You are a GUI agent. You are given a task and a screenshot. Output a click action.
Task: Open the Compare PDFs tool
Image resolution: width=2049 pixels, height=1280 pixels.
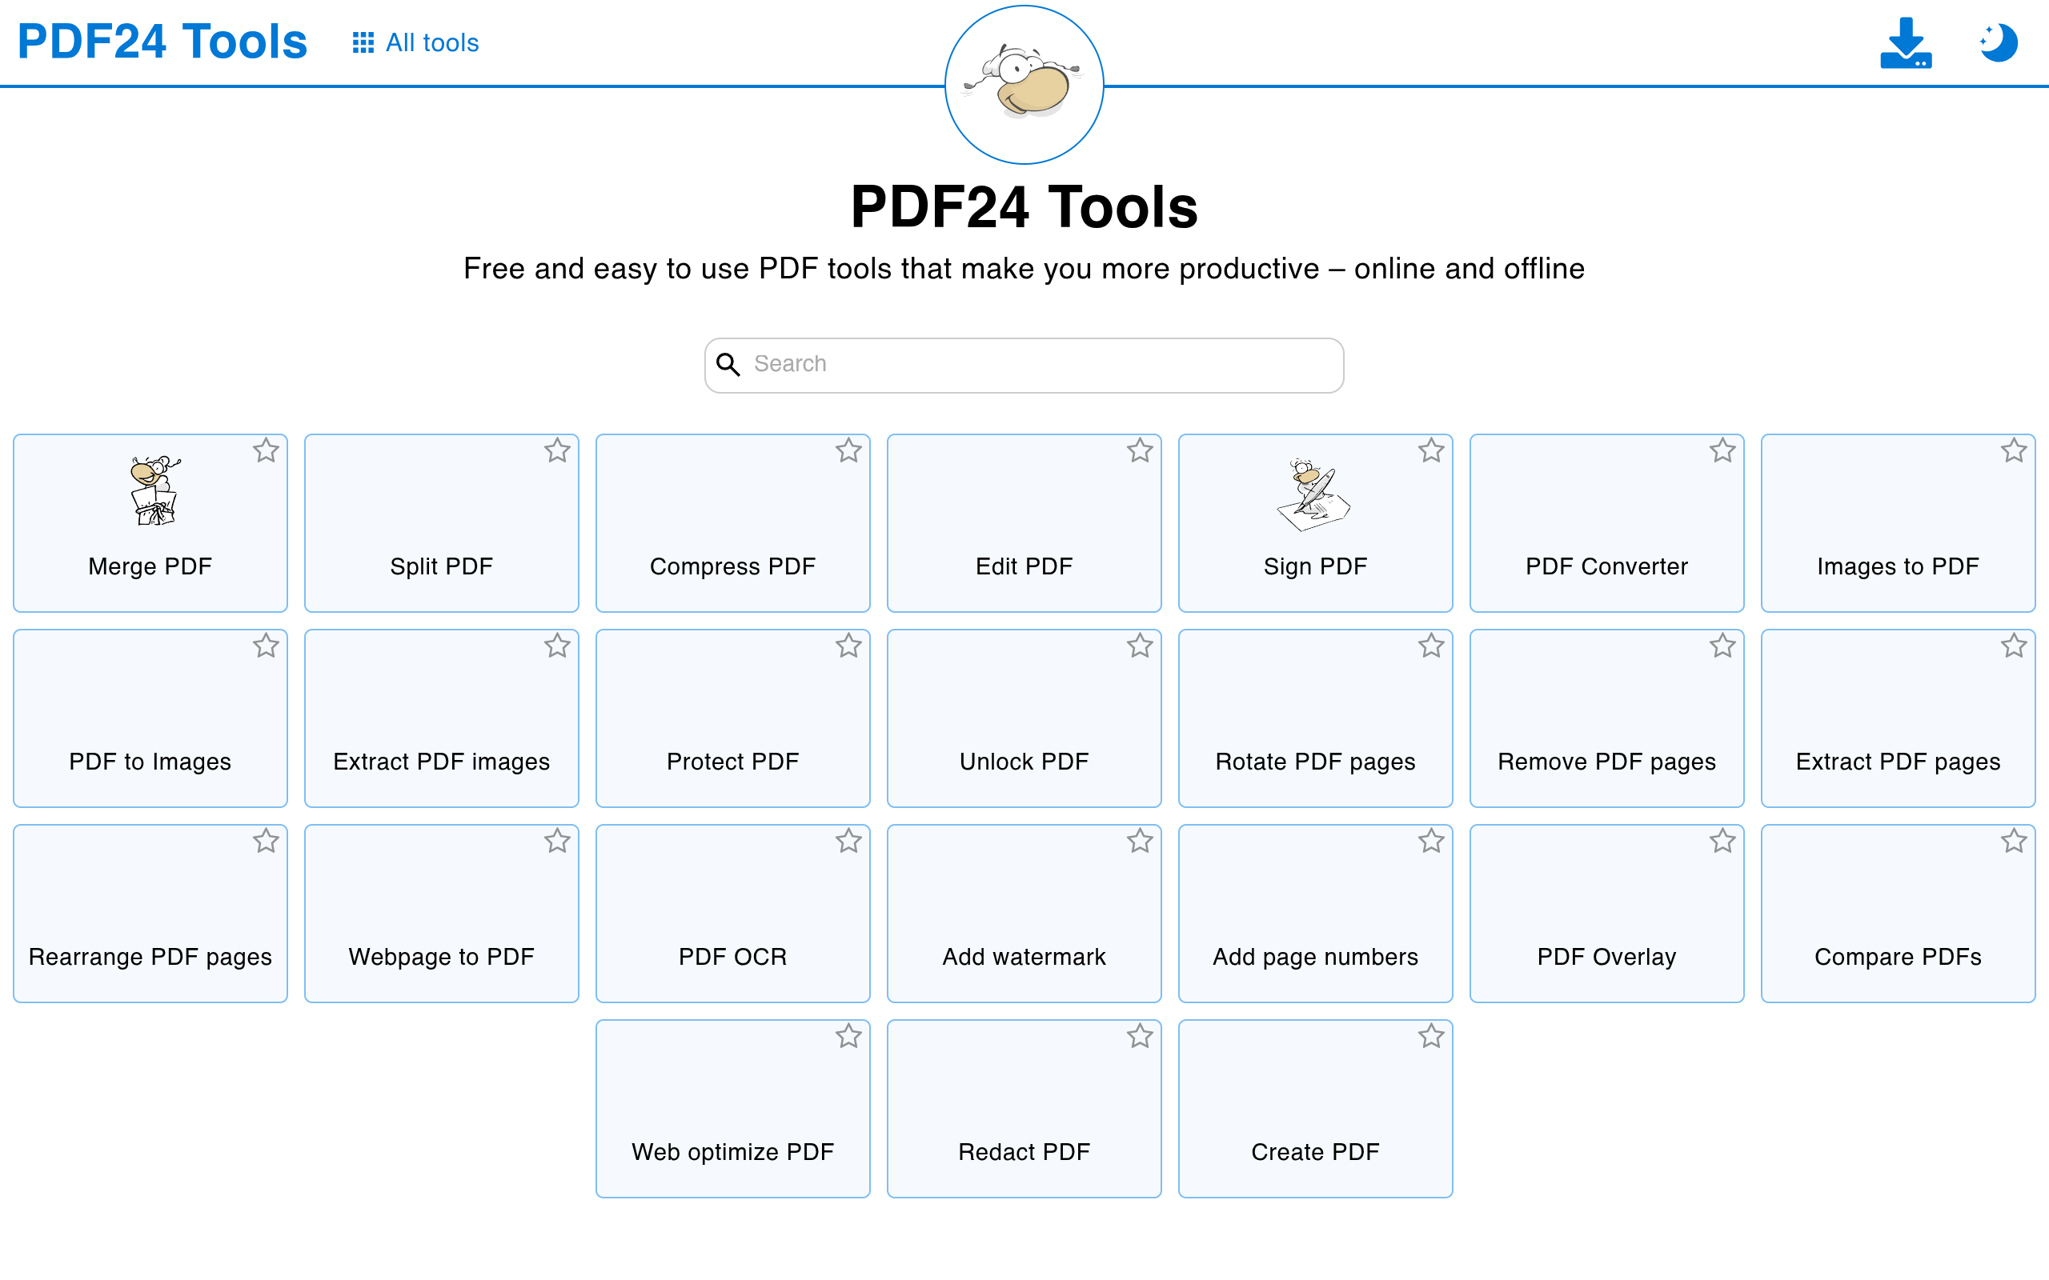(1899, 914)
